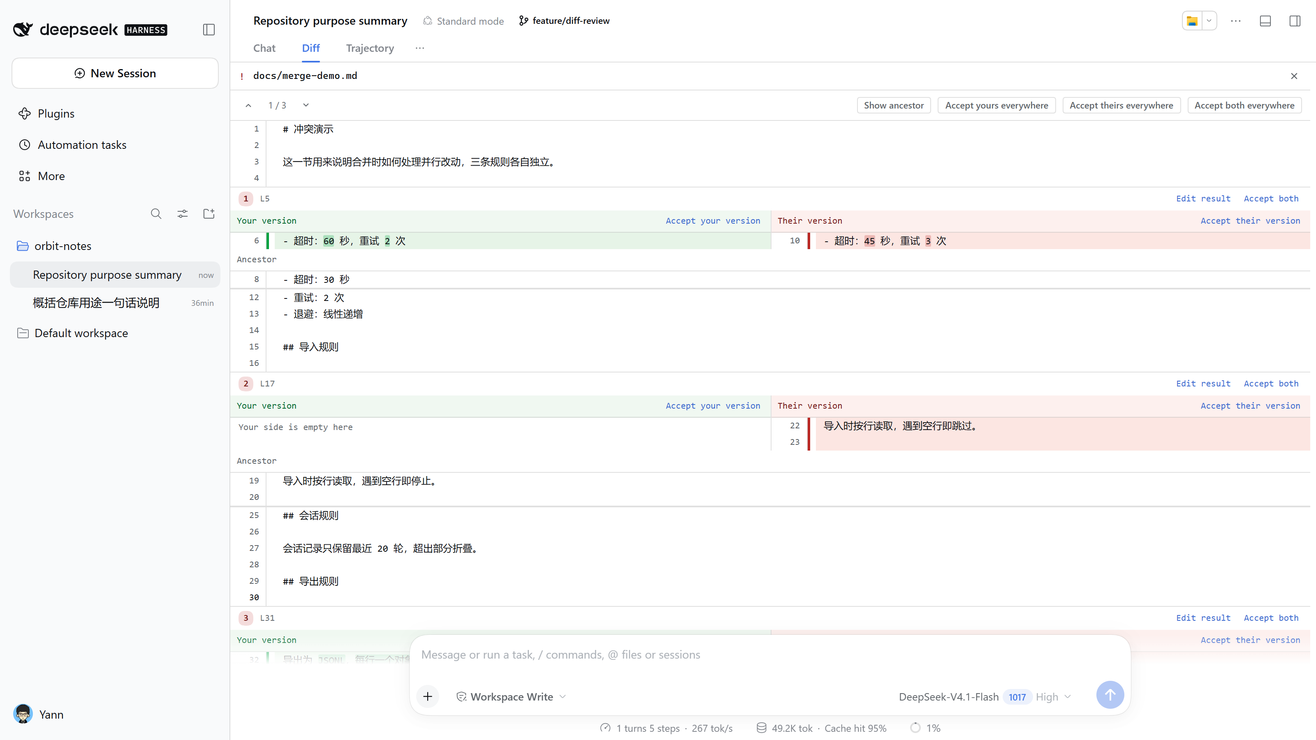Click Accept both for conflict L5

(x=1271, y=199)
